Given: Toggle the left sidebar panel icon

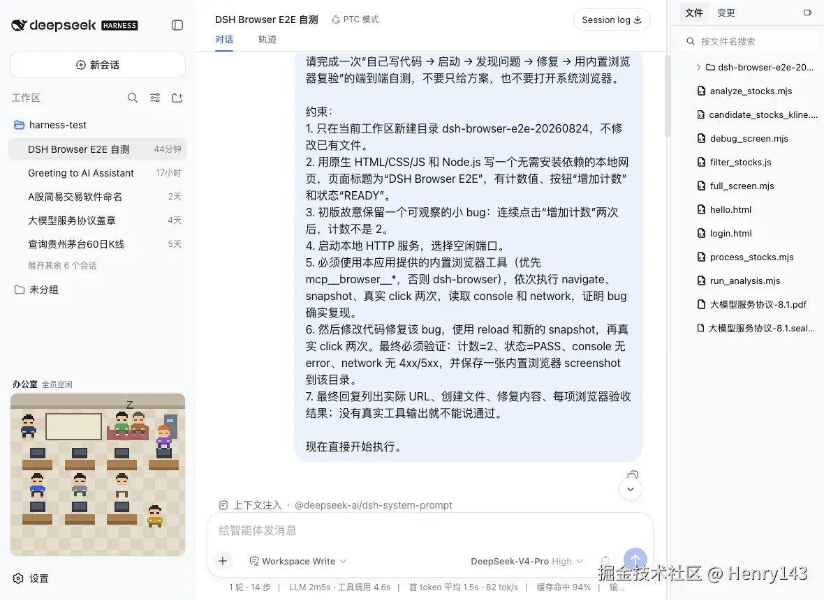Looking at the screenshot, I should pos(177,25).
